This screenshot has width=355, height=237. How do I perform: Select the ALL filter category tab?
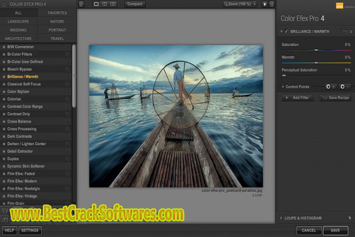click(x=19, y=13)
